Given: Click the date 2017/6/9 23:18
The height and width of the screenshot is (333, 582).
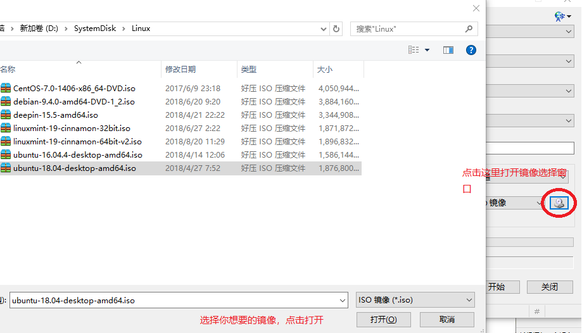Looking at the screenshot, I should click(x=193, y=89).
